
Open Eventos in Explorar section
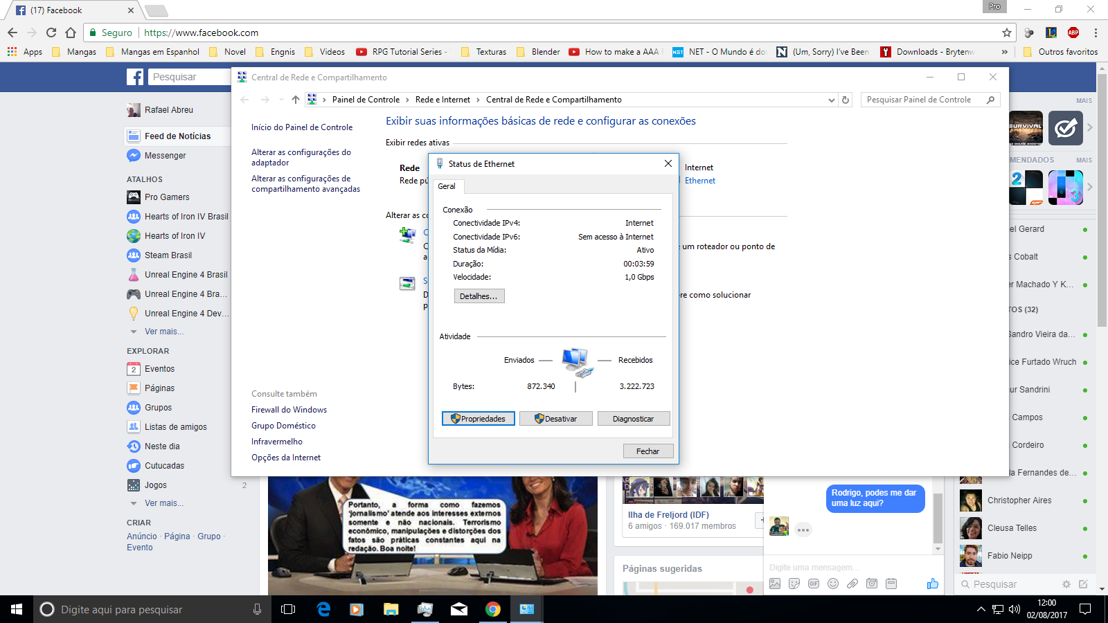pos(159,369)
